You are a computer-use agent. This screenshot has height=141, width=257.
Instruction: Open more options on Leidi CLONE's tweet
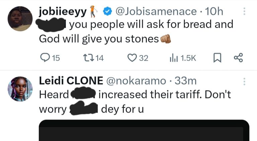coord(244,81)
